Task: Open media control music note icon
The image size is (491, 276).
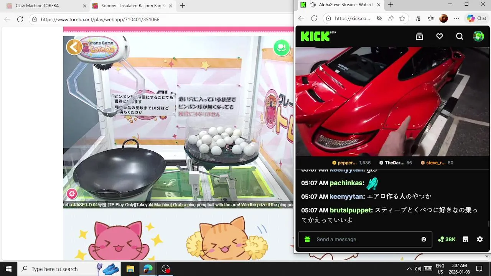Action: (418, 18)
